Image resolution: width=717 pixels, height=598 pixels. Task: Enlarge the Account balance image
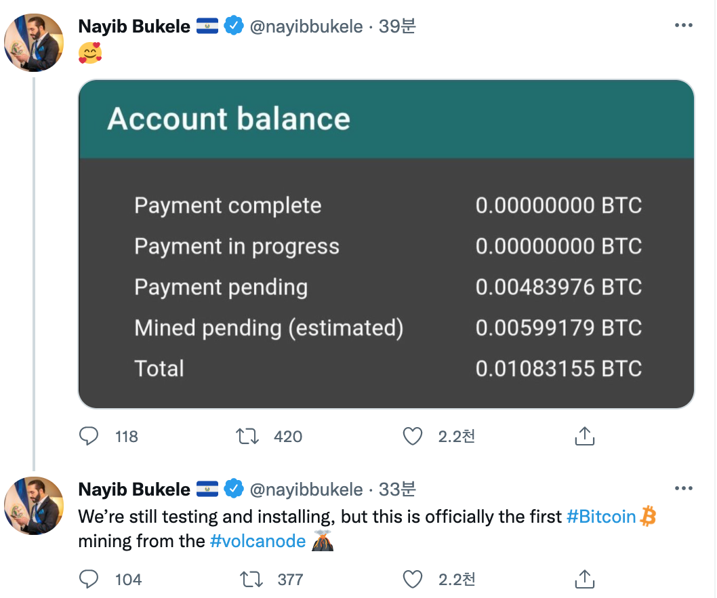click(386, 244)
